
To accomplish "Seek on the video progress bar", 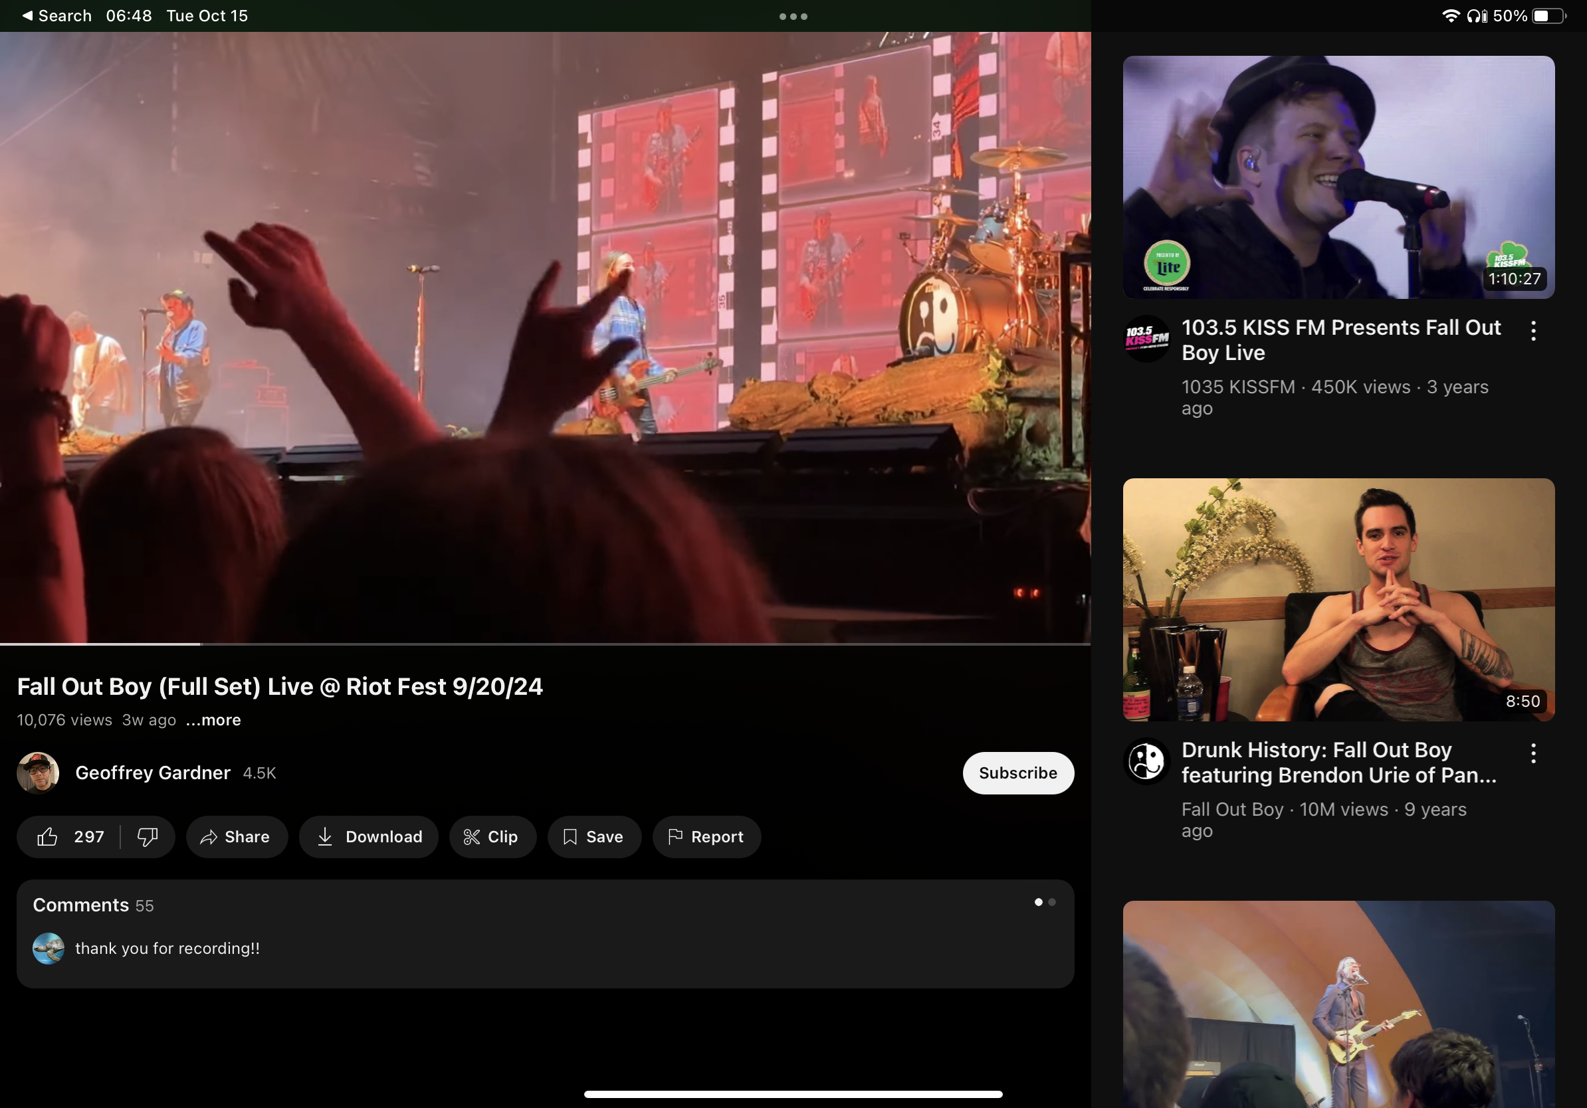I will tap(546, 644).
